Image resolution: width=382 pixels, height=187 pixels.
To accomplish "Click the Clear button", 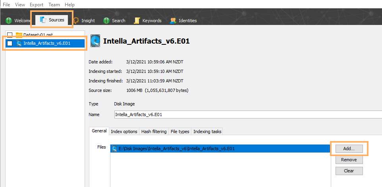I will [349, 171].
